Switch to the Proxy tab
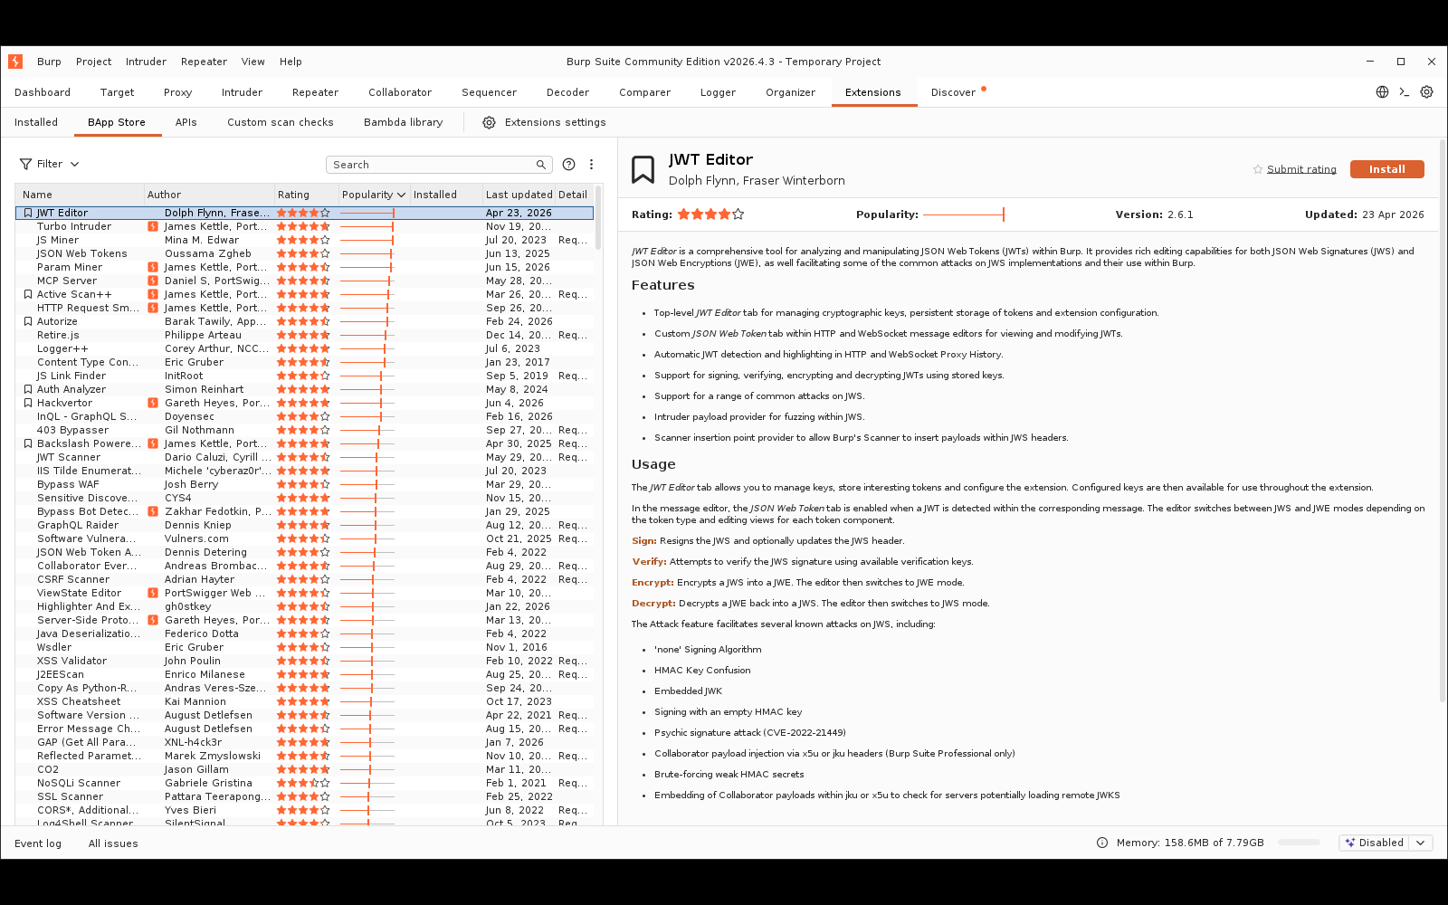Image resolution: width=1448 pixels, height=905 pixels. pyautogui.click(x=177, y=92)
